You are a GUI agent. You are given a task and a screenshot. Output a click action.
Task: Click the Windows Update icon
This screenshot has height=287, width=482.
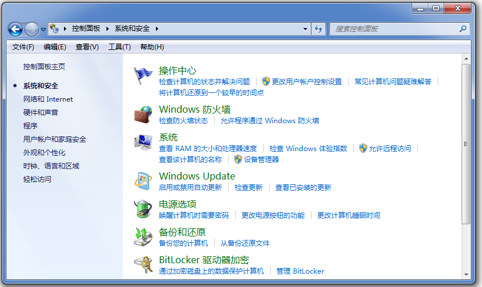point(143,181)
